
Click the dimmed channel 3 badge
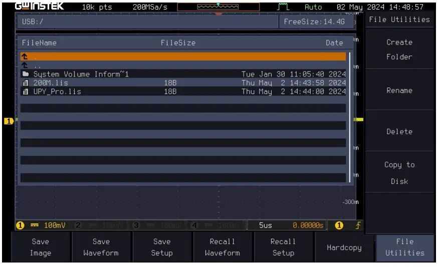(136, 225)
